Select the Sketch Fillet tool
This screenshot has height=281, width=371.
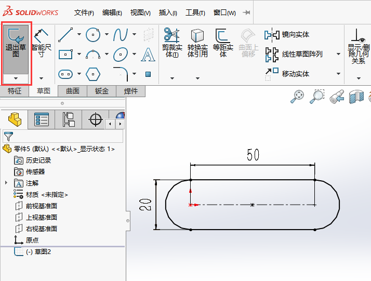click(121, 74)
